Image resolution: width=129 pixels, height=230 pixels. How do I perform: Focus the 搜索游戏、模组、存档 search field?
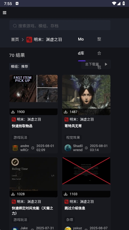coord(60,25)
